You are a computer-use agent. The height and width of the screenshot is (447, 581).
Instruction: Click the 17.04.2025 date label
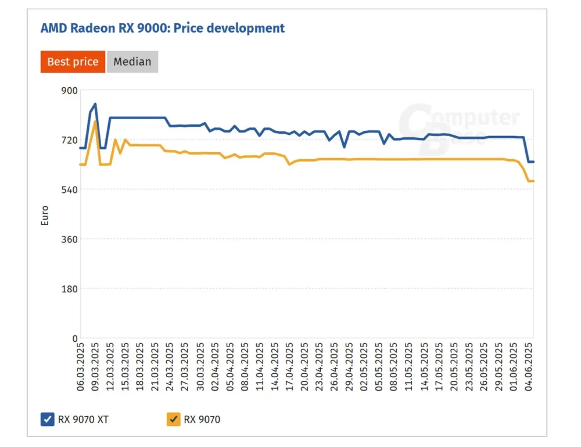[x=289, y=367]
